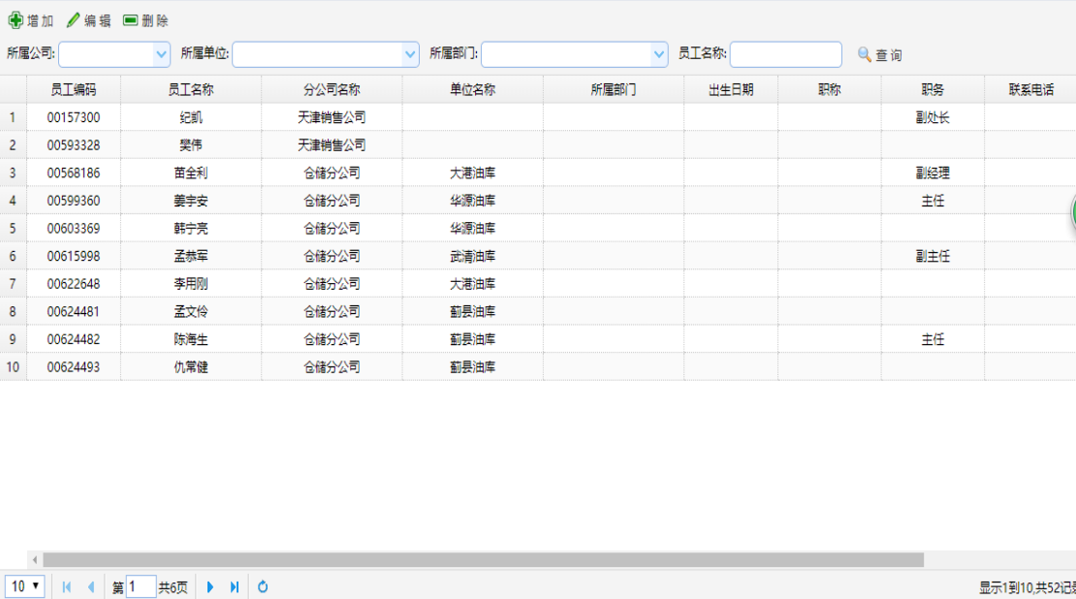
Task: Open the 所属部门 dropdown
Action: pos(659,55)
